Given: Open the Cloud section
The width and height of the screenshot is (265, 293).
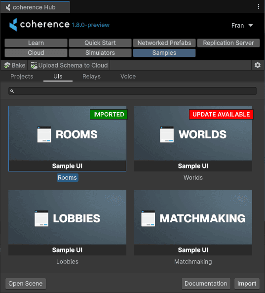Looking at the screenshot, I should (36, 53).
